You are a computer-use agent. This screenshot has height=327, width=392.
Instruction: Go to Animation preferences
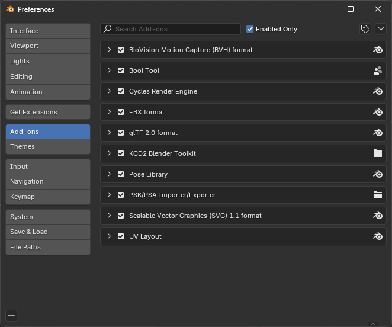pyautogui.click(x=48, y=92)
